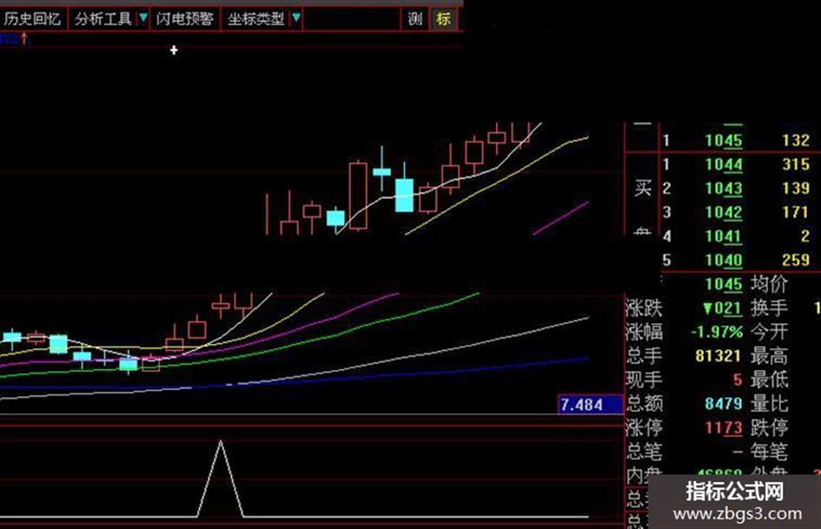Screen dimensions: 821x529
Task: Click the 涨幅 value -1.97%
Action: (717, 332)
